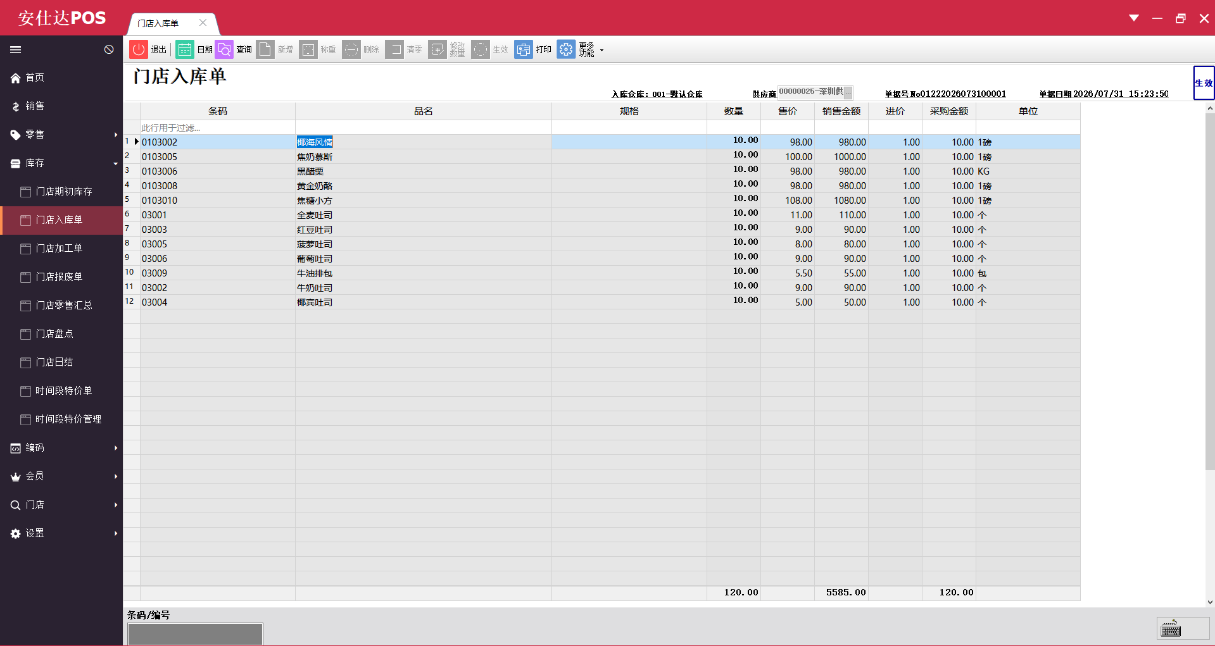Open the 日期 calendar icon
Image resolution: width=1215 pixels, height=646 pixels.
pyautogui.click(x=184, y=49)
